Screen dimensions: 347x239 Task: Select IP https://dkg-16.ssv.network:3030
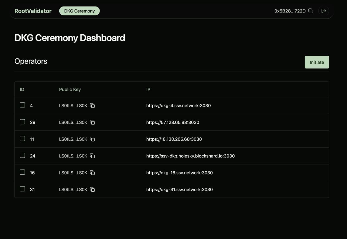(179, 173)
